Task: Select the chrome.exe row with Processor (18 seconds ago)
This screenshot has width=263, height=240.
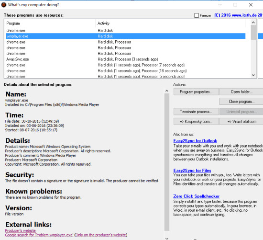Action: 125,71
